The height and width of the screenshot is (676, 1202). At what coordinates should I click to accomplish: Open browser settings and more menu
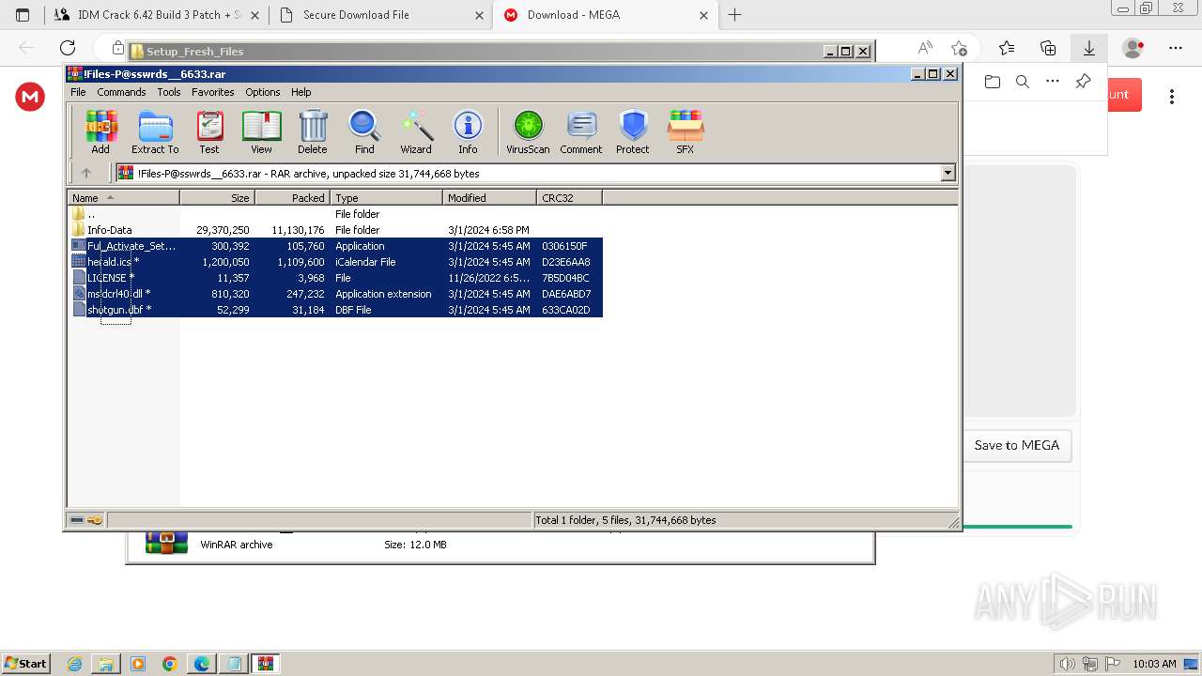(x=1176, y=48)
